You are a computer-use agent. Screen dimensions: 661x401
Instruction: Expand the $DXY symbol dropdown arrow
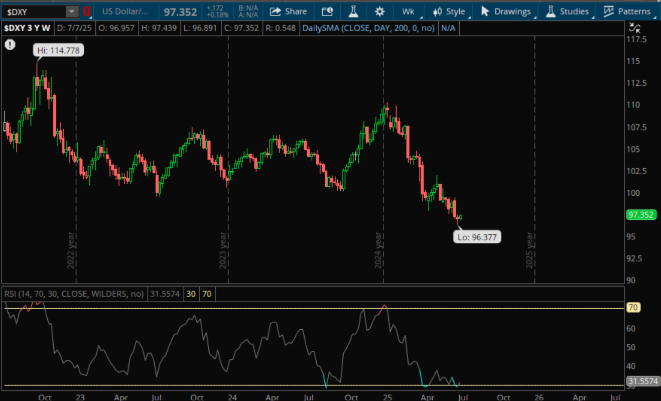72,11
